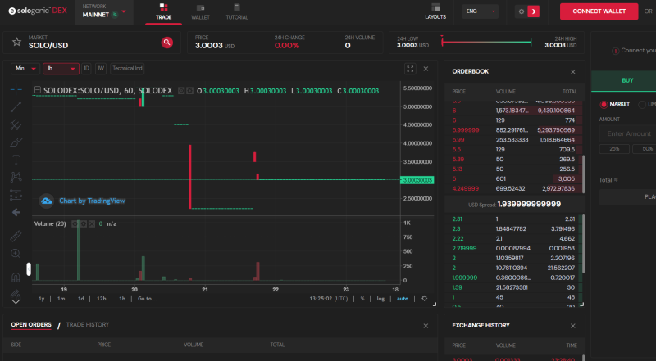Click orderbook ask price 5.999999
Screen dimensions: 656x361
(466, 130)
